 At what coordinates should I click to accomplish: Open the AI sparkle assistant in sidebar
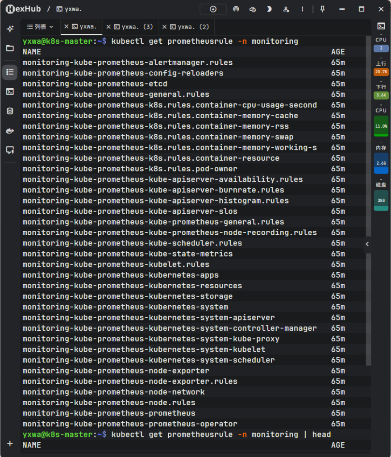pyautogui.click(x=10, y=29)
